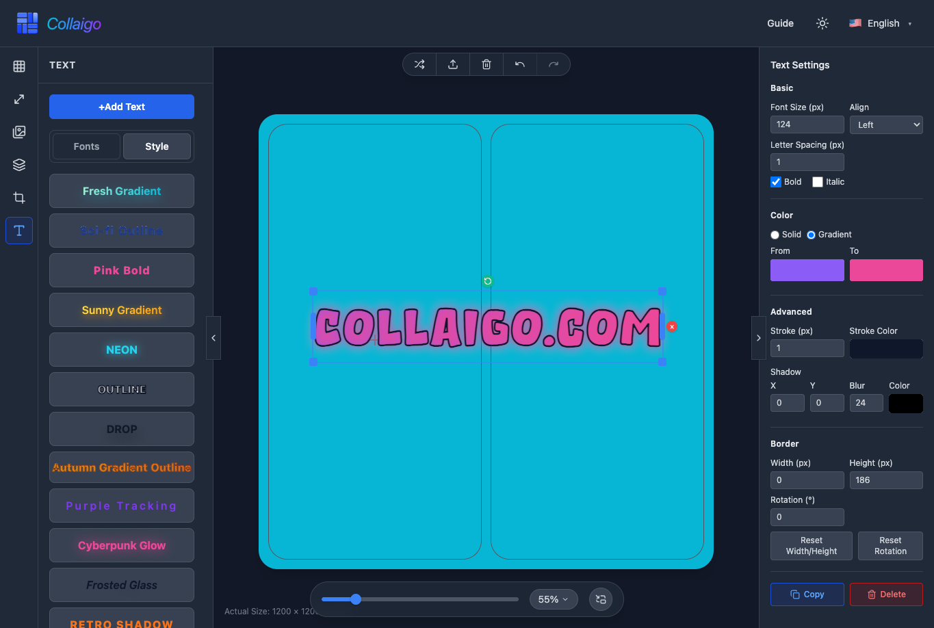The image size is (934, 628).
Task: Switch to the Style tab
Action: (x=157, y=146)
